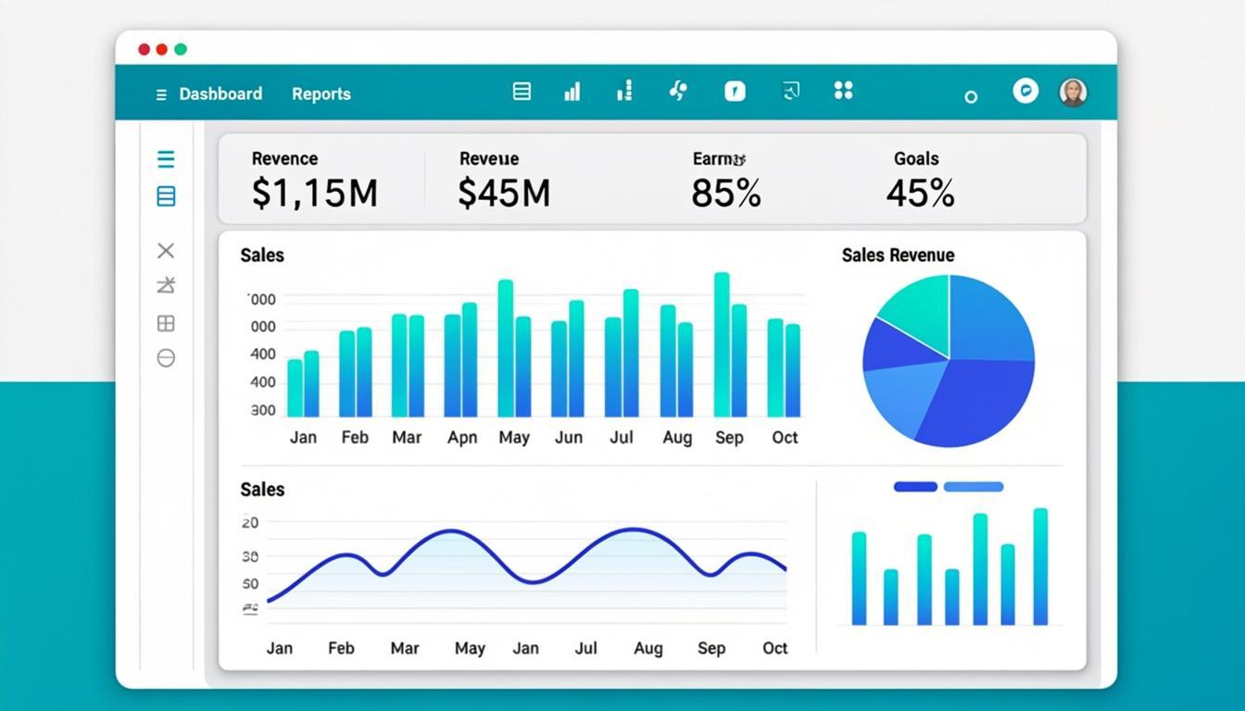
Task: Click the Jan bars in Sales bar chart
Action: click(303, 384)
